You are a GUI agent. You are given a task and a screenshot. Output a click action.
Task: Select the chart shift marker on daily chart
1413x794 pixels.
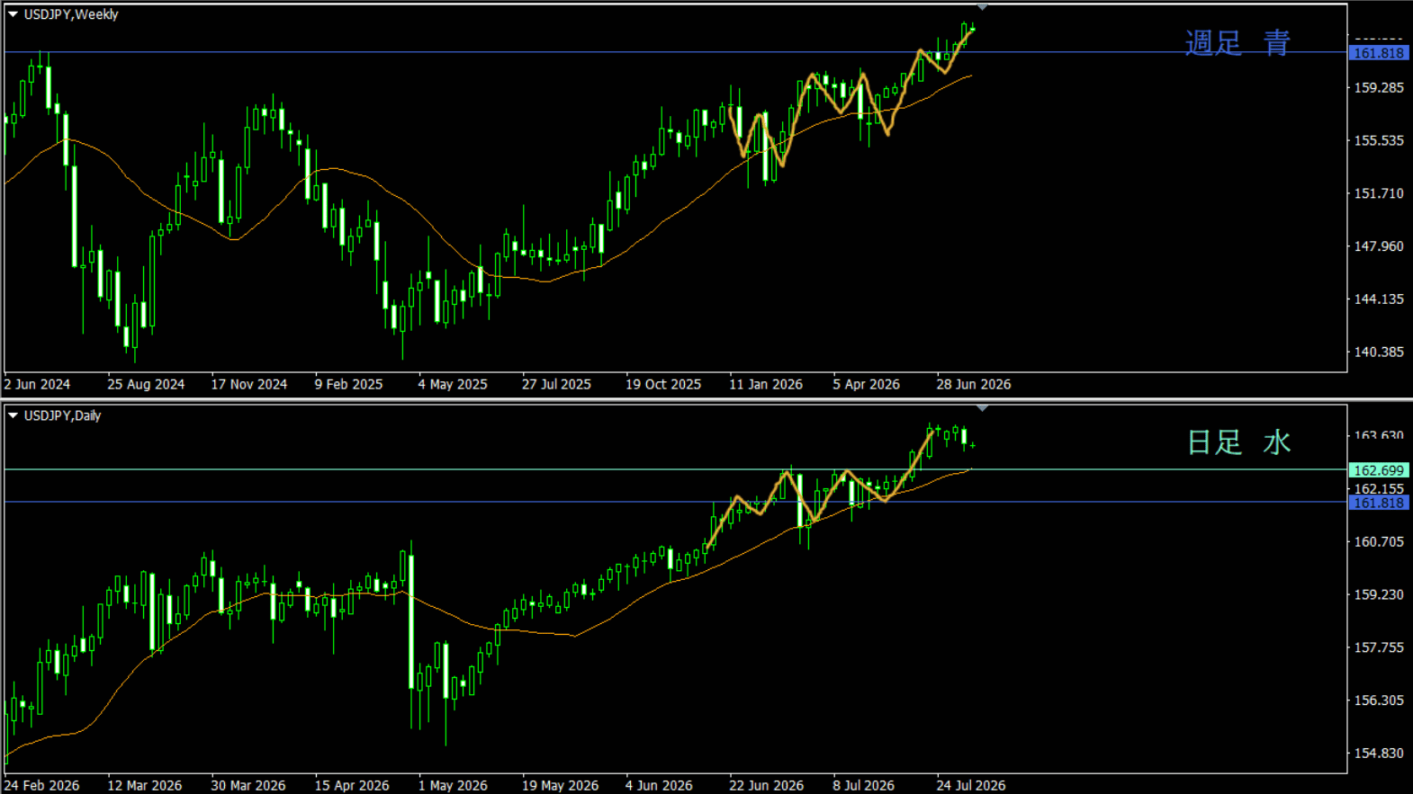pyautogui.click(x=983, y=408)
